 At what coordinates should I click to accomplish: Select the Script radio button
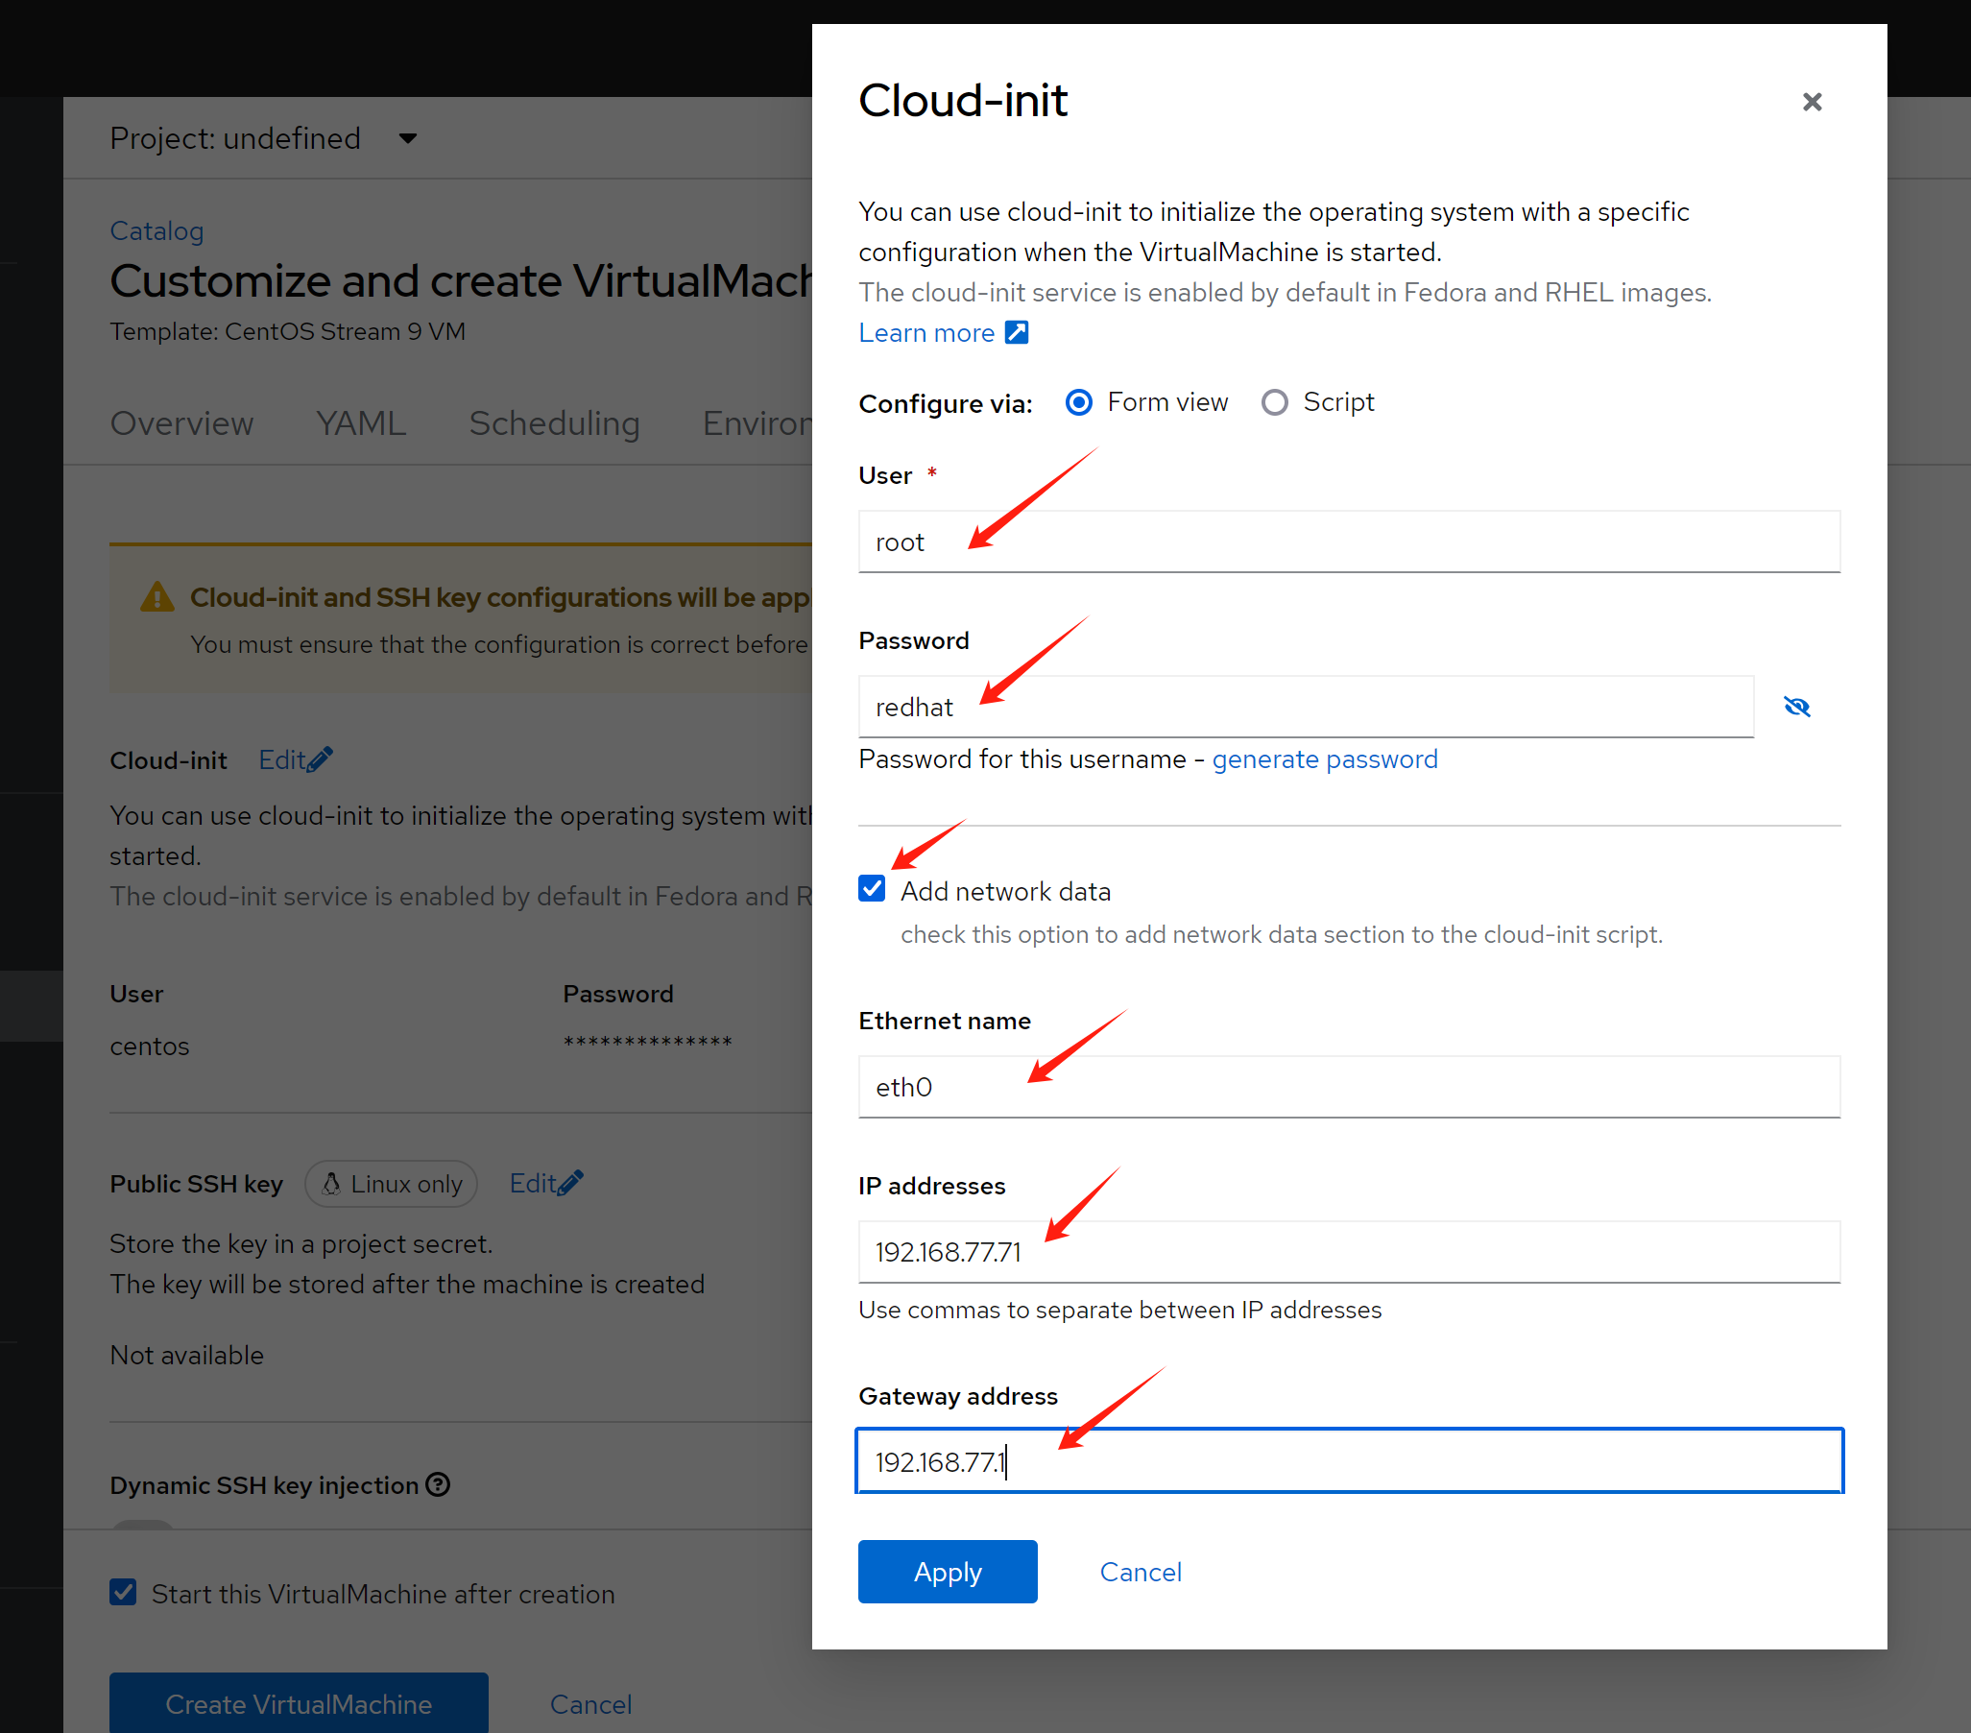pos(1274,402)
